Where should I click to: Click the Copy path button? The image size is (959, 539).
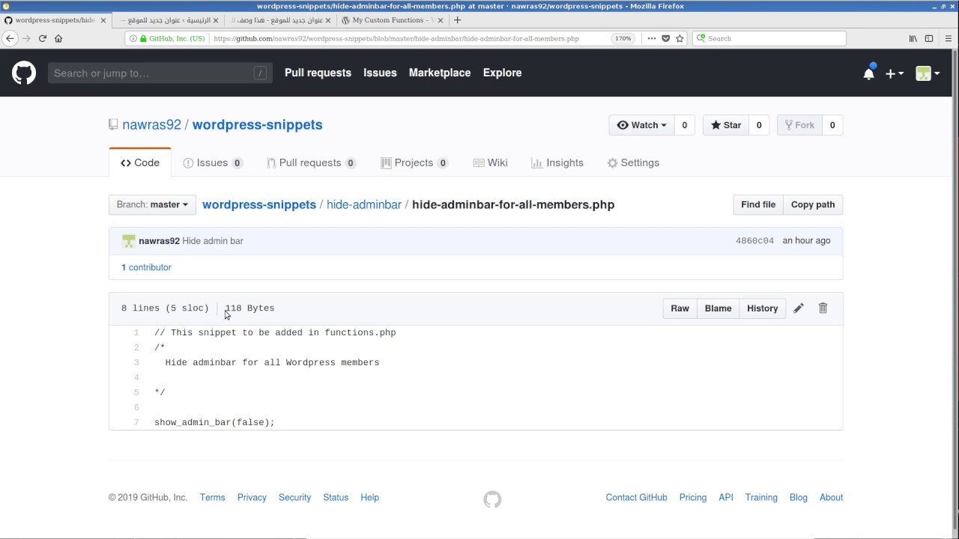tap(813, 204)
